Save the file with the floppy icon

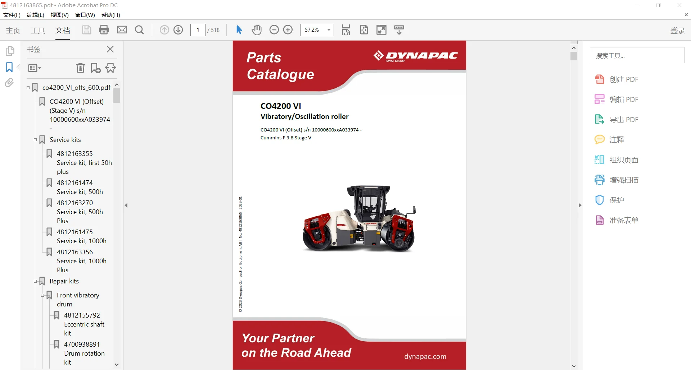(86, 30)
